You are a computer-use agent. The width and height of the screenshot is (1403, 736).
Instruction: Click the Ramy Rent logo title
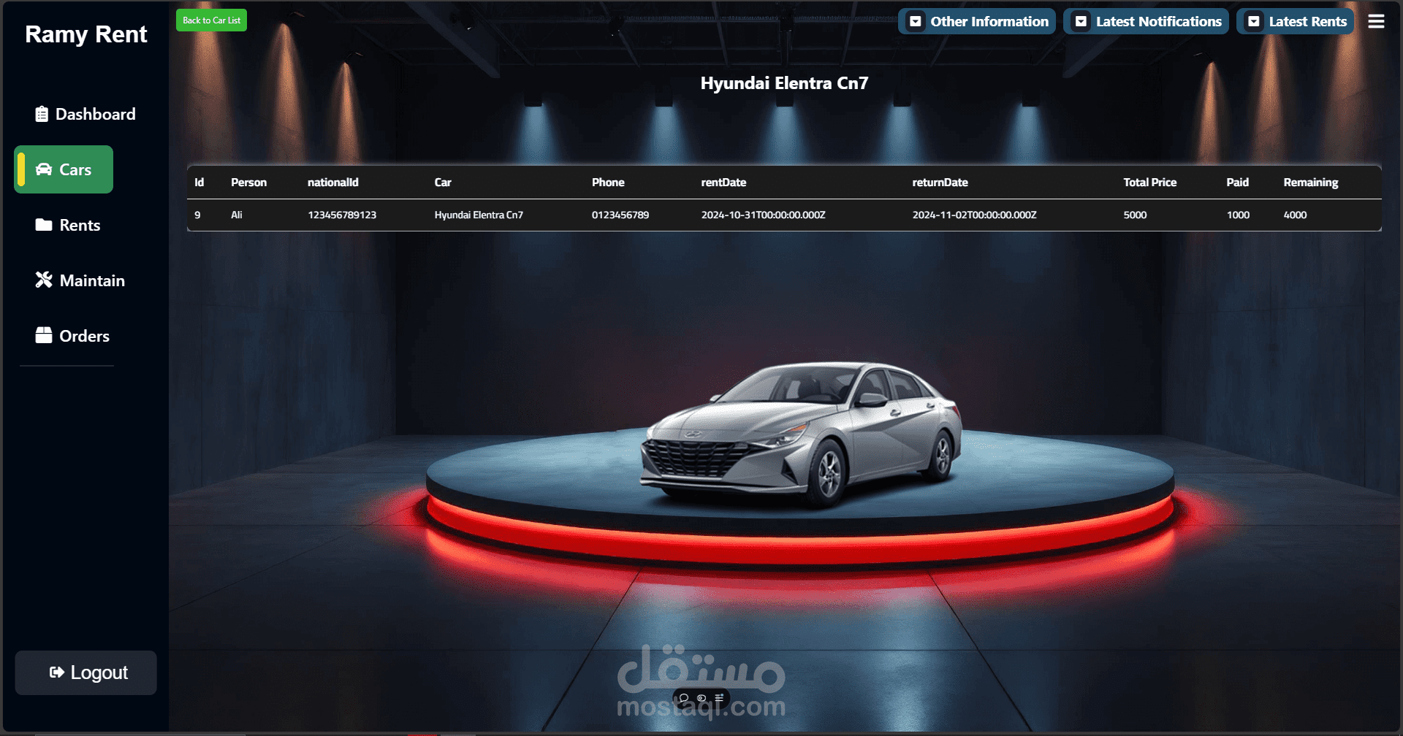(86, 34)
